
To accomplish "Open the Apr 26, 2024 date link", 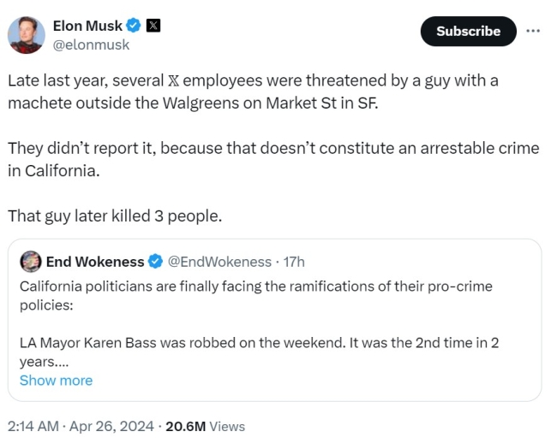I will tap(111, 426).
